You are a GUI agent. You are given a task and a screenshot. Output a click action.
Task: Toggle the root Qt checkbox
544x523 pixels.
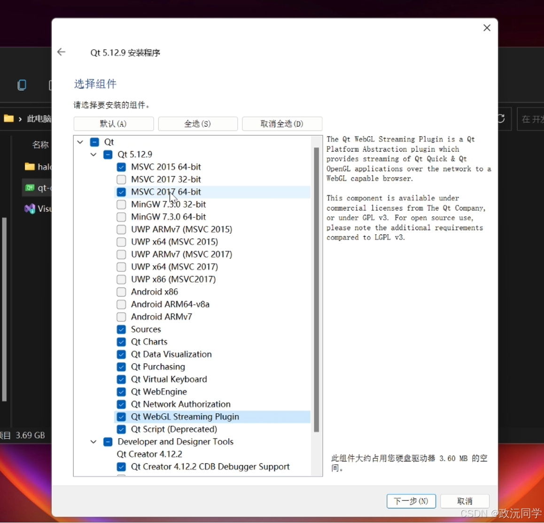tap(94, 142)
